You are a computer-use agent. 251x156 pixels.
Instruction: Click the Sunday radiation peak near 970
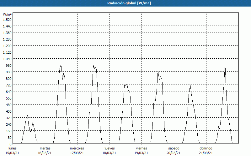pyautogui.click(x=225, y=64)
